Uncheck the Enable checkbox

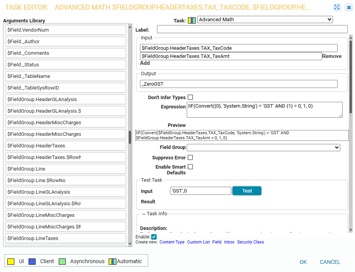[154, 237]
